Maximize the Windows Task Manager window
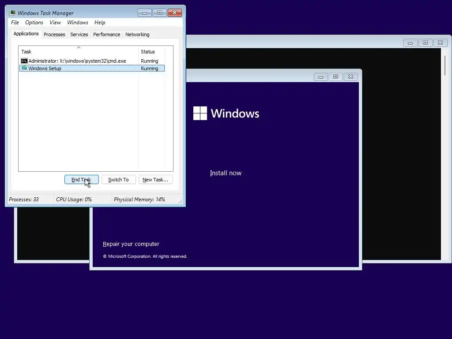Screen dimensions: 452x339 point(159,13)
